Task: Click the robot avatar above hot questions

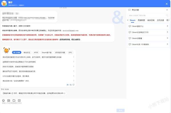Action: click(x=7, y=50)
